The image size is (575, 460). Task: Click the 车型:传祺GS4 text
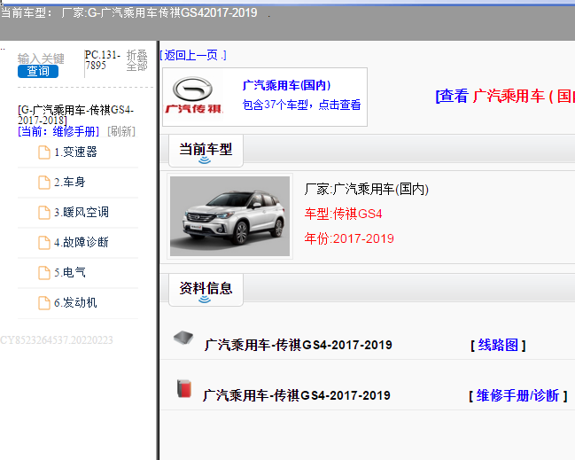343,214
